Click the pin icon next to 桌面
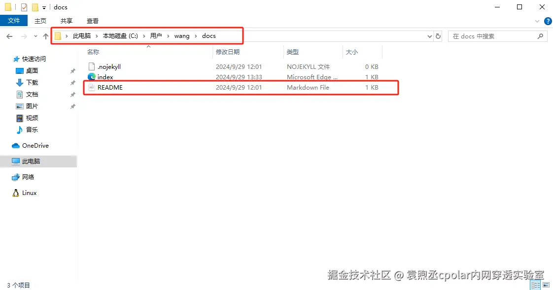 click(72, 71)
